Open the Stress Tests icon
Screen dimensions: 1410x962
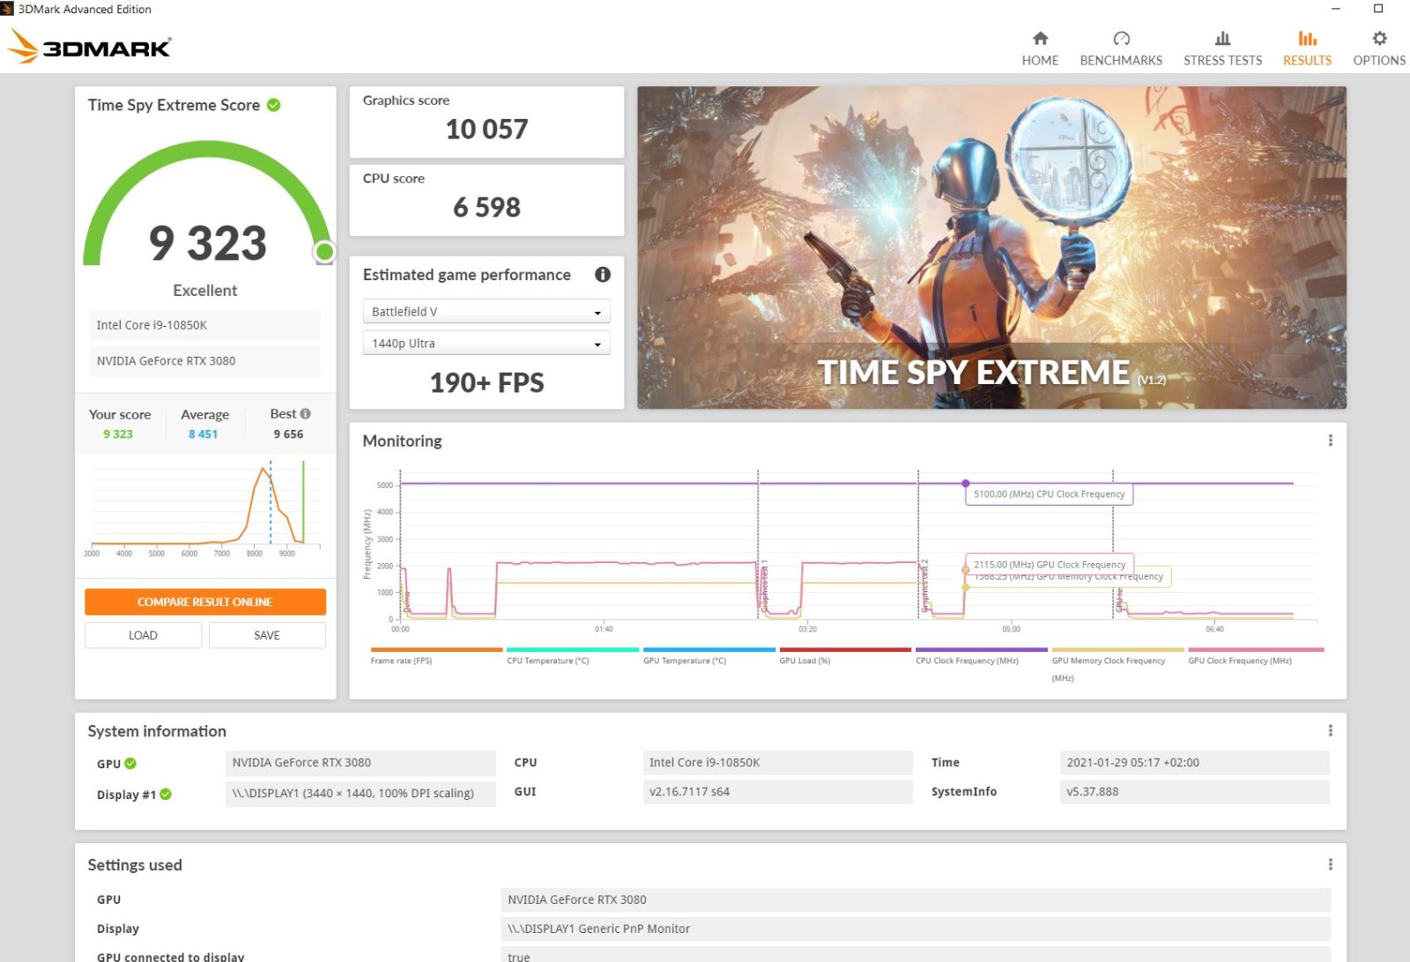click(x=1222, y=38)
